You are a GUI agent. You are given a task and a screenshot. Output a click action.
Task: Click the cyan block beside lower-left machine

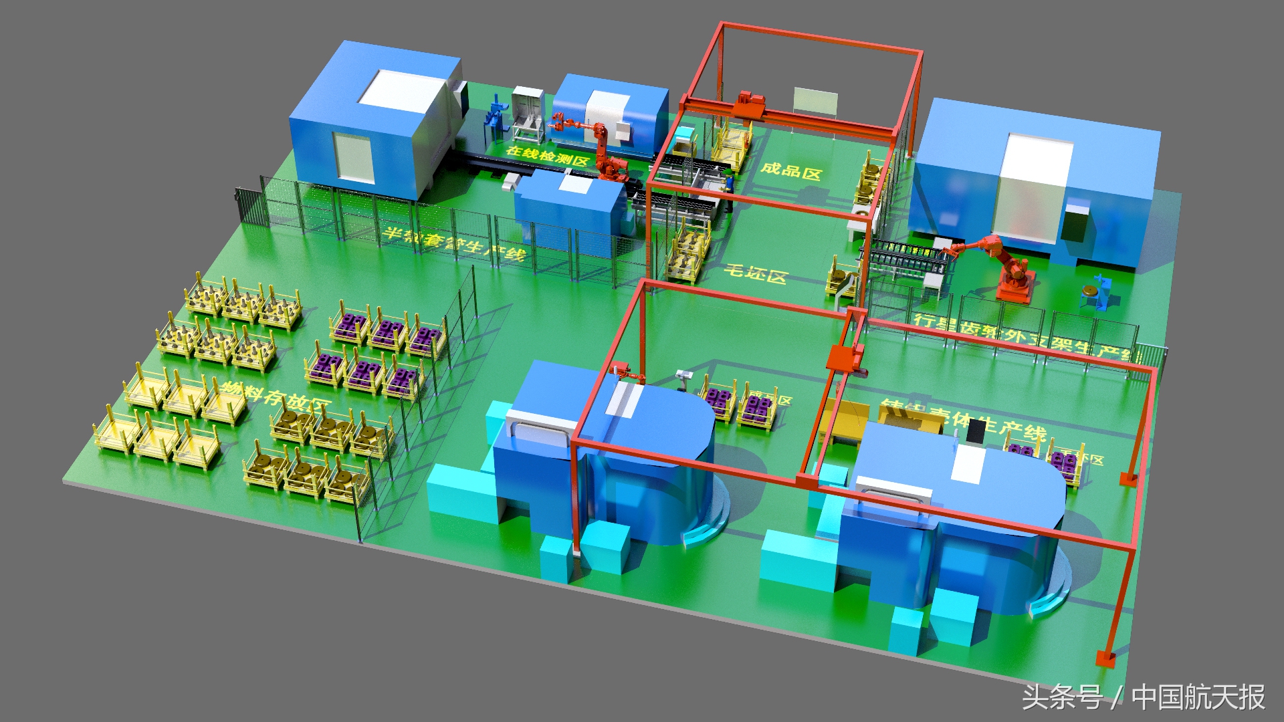tap(461, 491)
